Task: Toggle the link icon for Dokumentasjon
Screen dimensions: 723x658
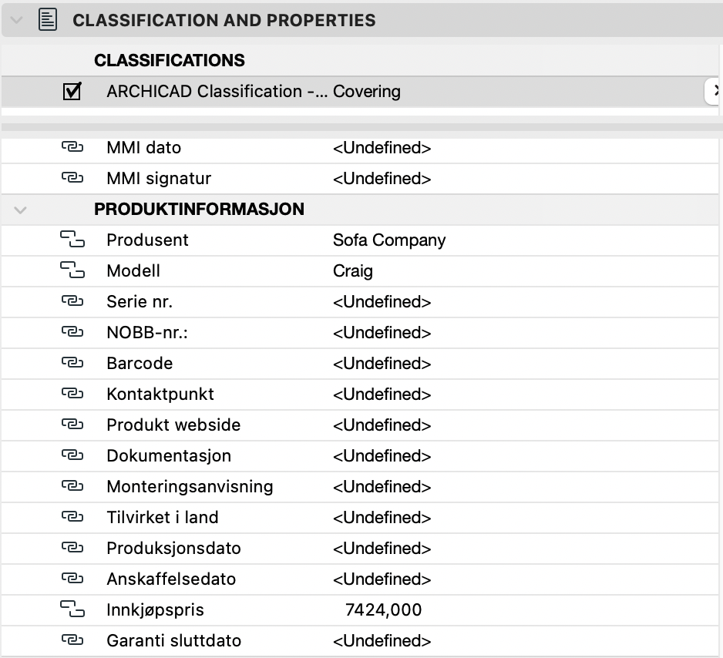Action: click(72, 455)
